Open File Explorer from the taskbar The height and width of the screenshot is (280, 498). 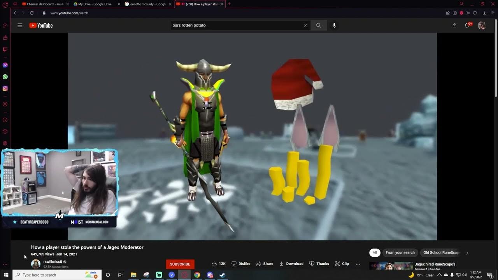click(133, 275)
